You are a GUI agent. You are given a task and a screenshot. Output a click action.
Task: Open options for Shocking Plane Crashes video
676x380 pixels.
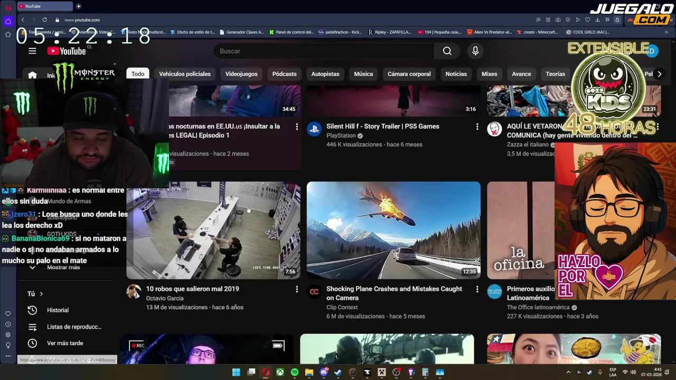click(x=477, y=289)
